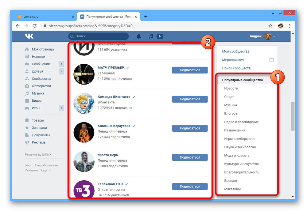Open Chrome profile avatar icon
Image resolution: width=307 pixels, height=211 pixels.
point(281,26)
